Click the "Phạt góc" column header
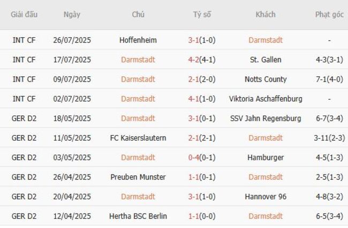The height and width of the screenshot is (228, 348). click(329, 14)
